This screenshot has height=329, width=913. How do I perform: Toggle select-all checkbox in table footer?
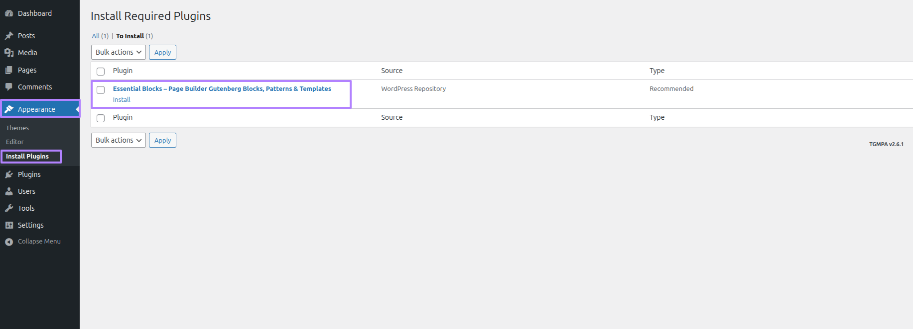[101, 118]
